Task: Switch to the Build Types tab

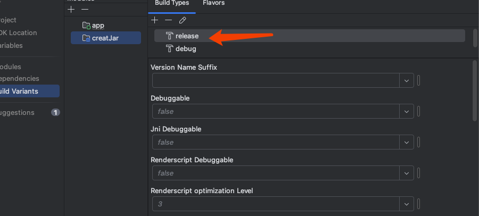Action: [172, 3]
